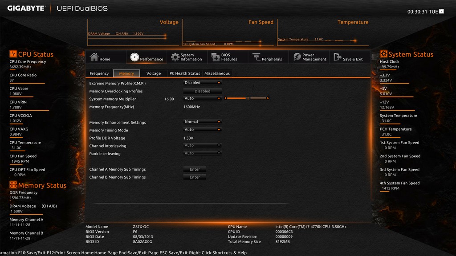Click the Memory Timing Mode label
This screenshot has height=256, width=456.
(x=109, y=130)
